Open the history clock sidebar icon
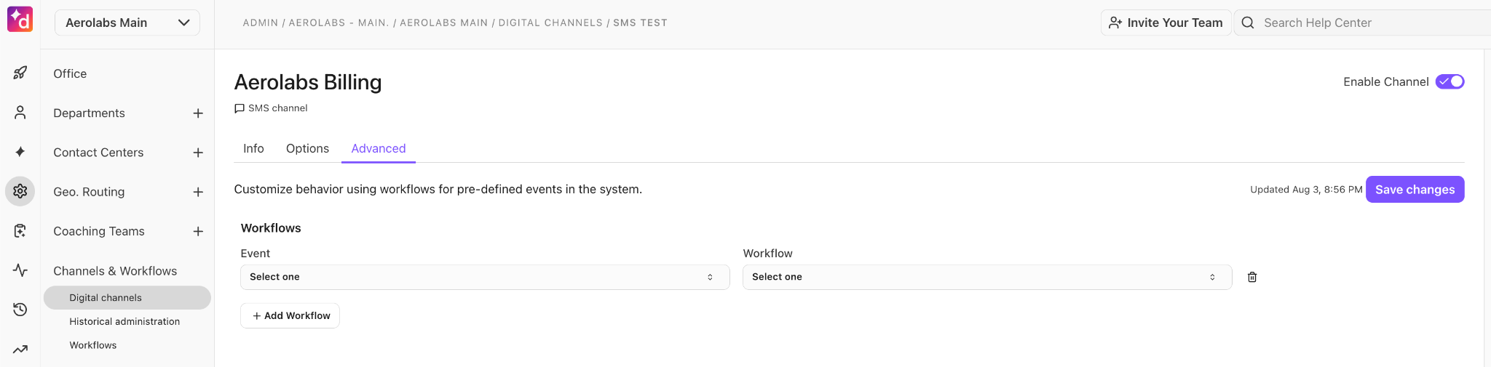The image size is (1491, 367). (x=20, y=310)
